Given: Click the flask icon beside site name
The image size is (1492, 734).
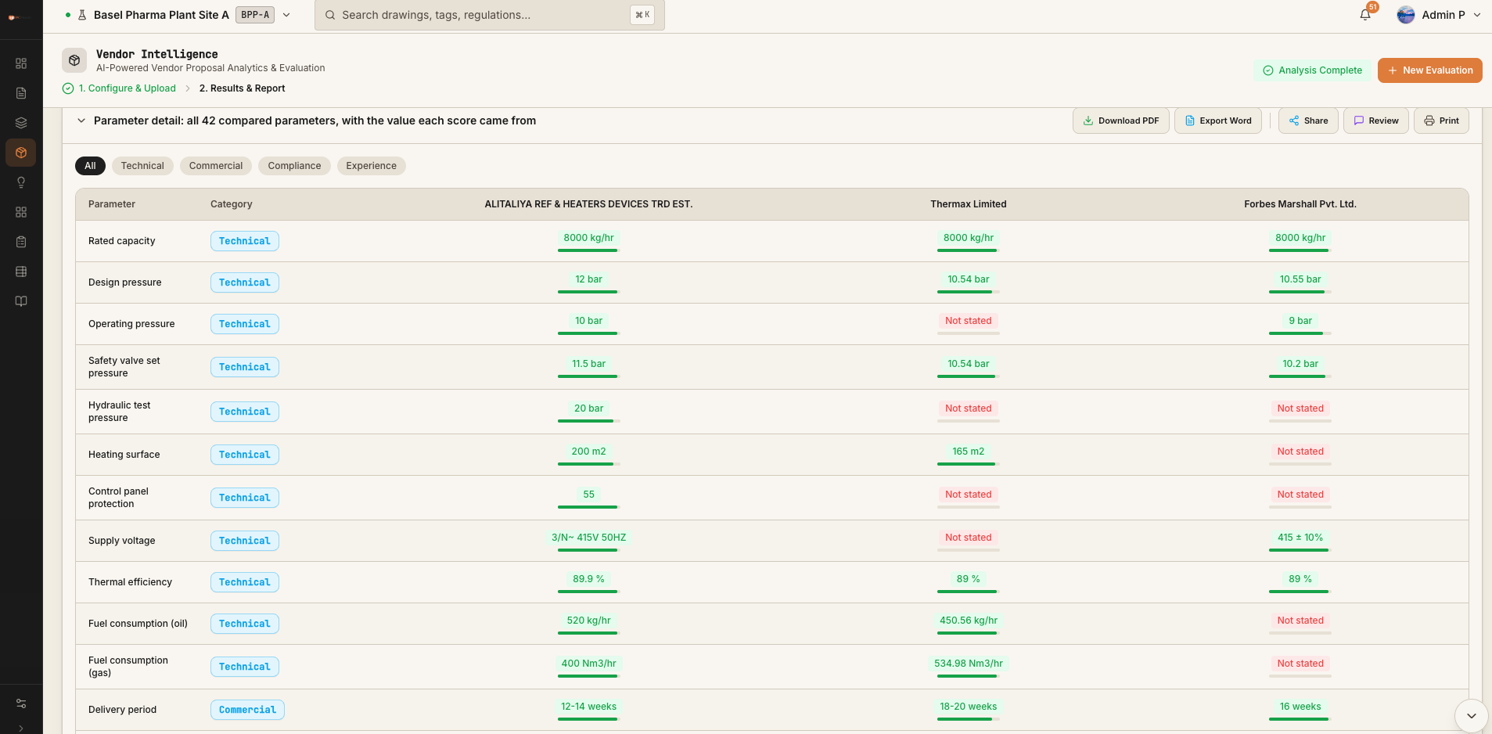Looking at the screenshot, I should tap(82, 15).
